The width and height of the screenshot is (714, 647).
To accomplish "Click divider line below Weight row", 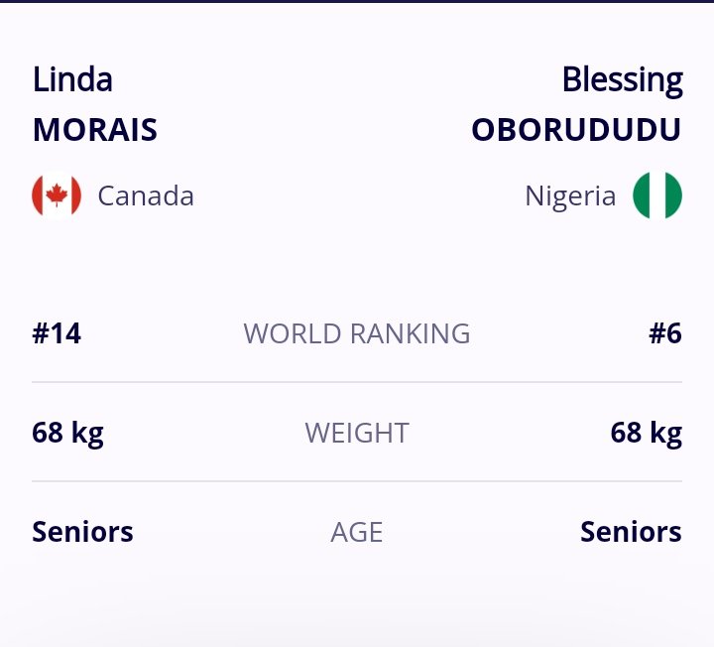I will 357,481.
